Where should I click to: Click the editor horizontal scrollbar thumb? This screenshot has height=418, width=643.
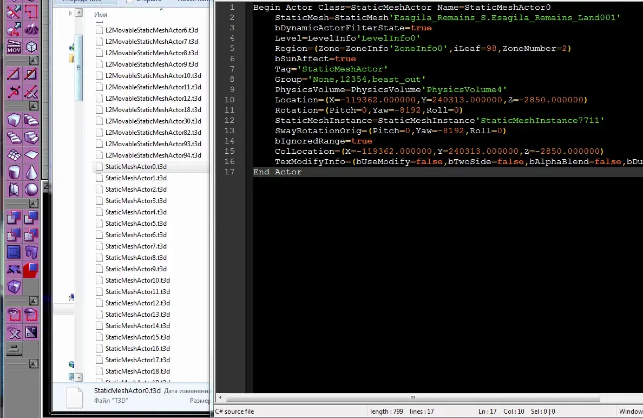point(412,397)
